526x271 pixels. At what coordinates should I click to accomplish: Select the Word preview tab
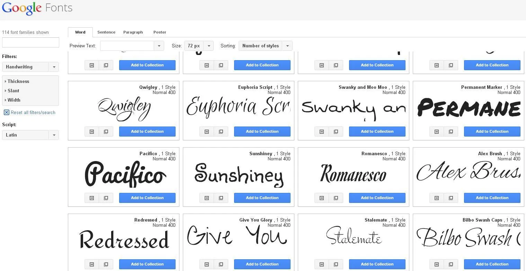(x=80, y=32)
